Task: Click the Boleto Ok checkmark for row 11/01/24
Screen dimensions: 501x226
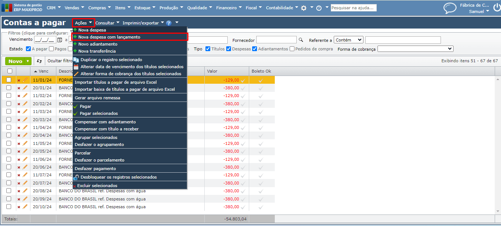Action: click(x=261, y=80)
